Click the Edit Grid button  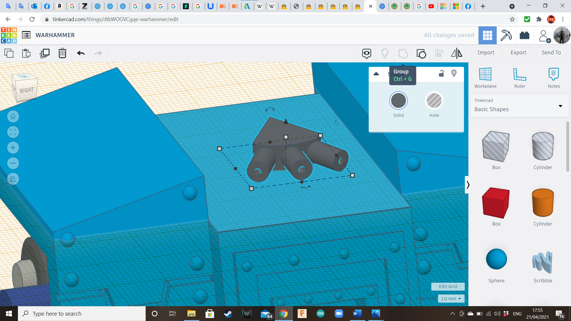[x=448, y=287]
